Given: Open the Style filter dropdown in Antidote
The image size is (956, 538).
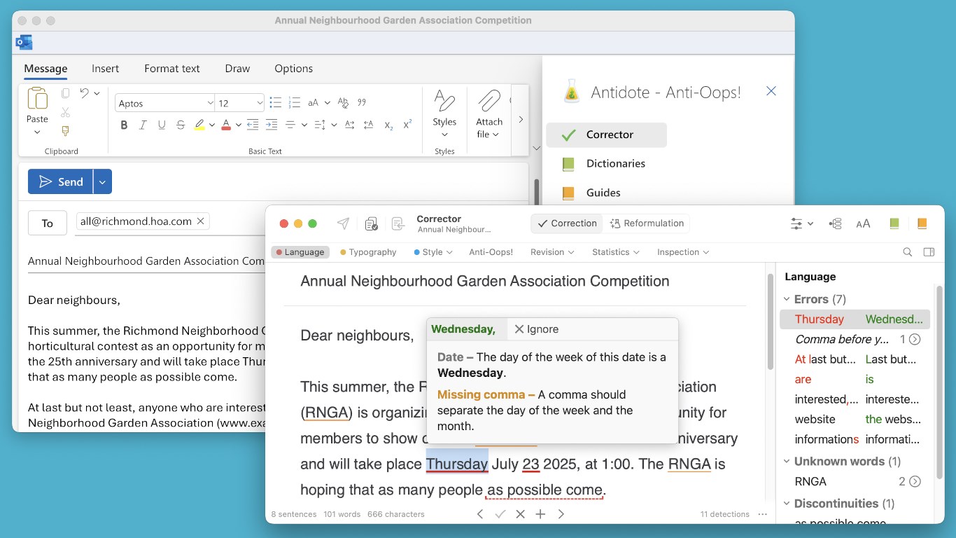Looking at the screenshot, I should click(x=433, y=252).
